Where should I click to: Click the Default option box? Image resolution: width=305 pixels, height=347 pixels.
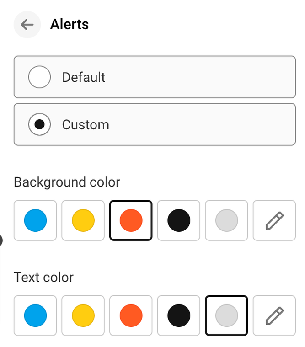pos(183,77)
